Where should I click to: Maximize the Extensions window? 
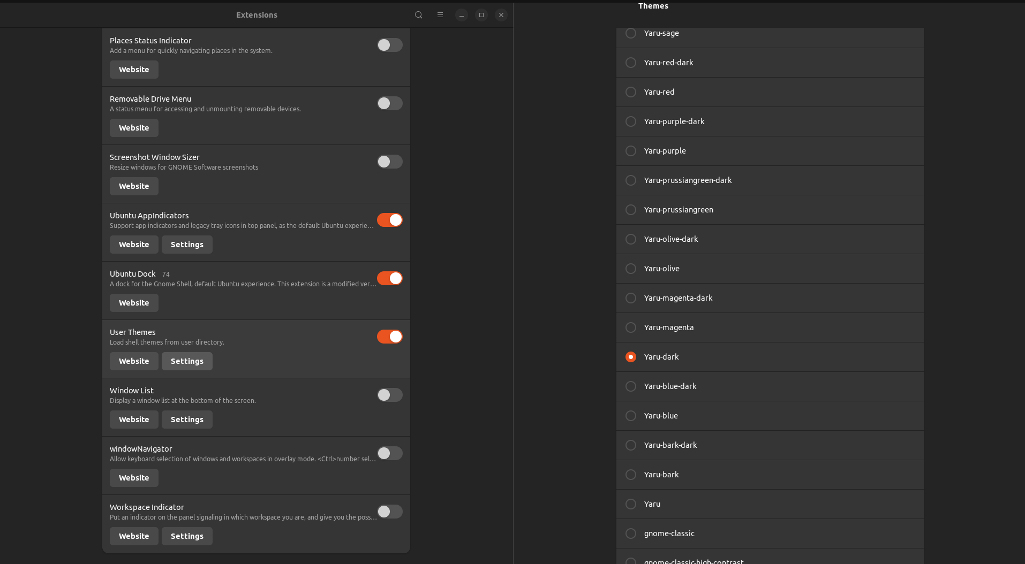pos(481,15)
